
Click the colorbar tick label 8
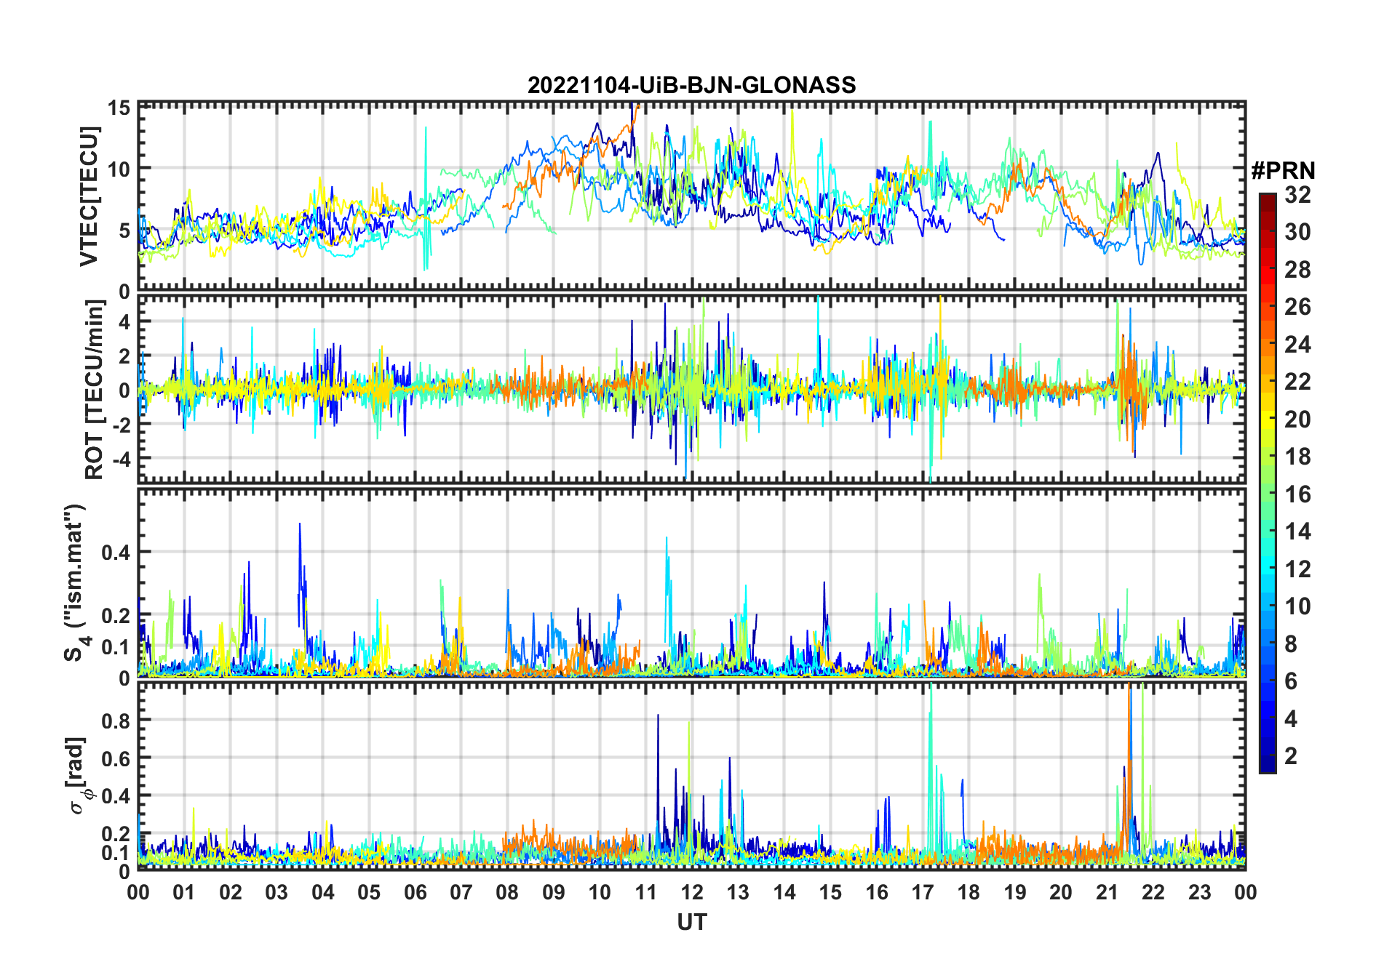(x=1291, y=643)
